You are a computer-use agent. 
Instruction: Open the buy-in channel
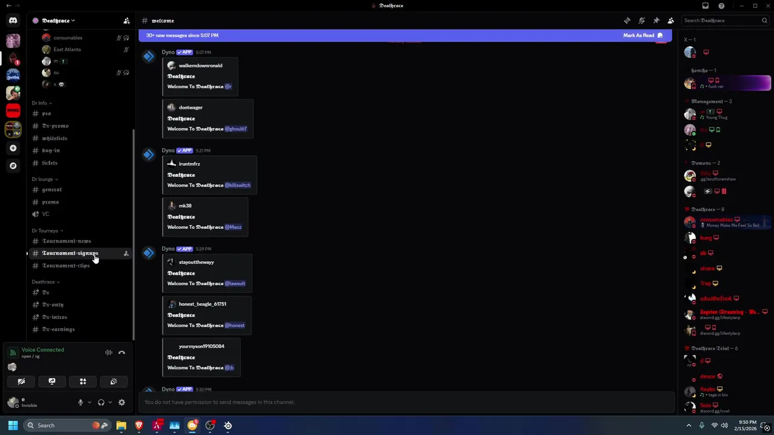(x=79, y=150)
